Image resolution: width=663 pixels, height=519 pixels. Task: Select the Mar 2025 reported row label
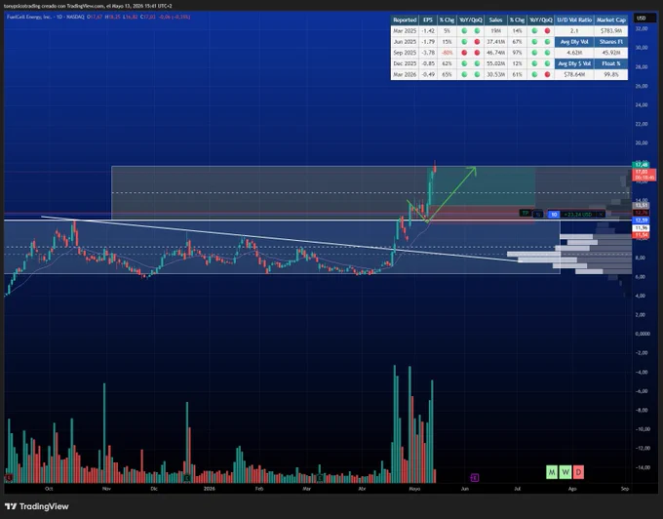click(405, 31)
